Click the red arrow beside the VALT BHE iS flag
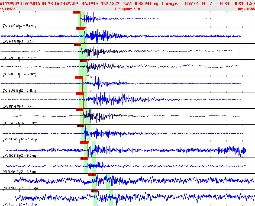 [x=88, y=61]
